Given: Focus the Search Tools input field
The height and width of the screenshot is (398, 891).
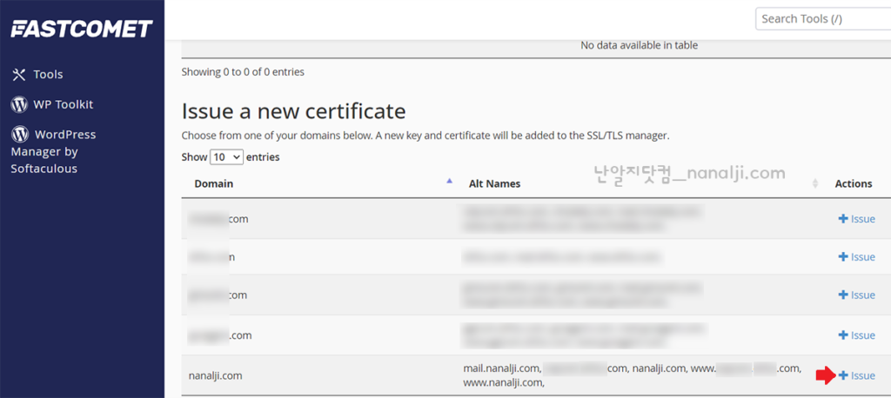Looking at the screenshot, I should (x=822, y=18).
